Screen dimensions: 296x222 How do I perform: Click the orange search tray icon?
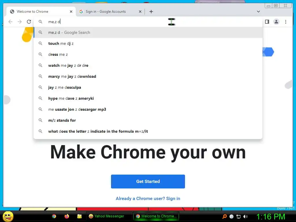[x=224, y=217]
